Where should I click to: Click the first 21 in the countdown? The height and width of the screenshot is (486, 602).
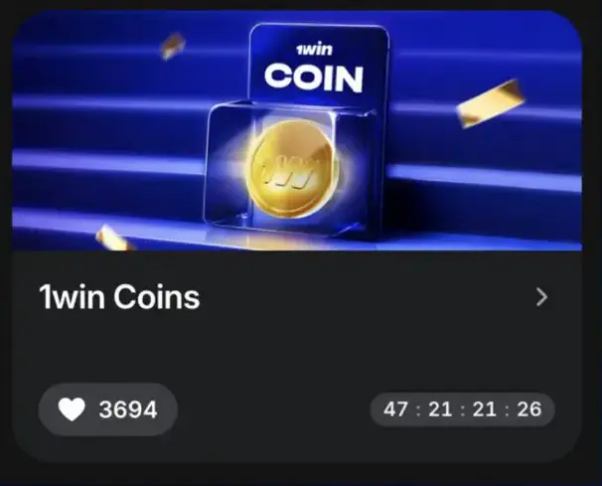click(440, 409)
